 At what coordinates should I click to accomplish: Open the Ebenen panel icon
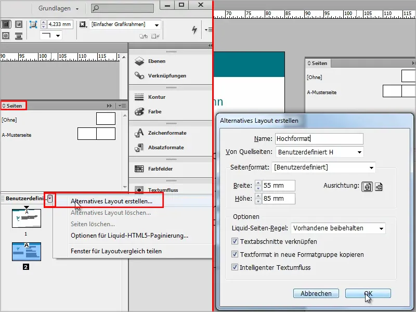pyautogui.click(x=139, y=61)
